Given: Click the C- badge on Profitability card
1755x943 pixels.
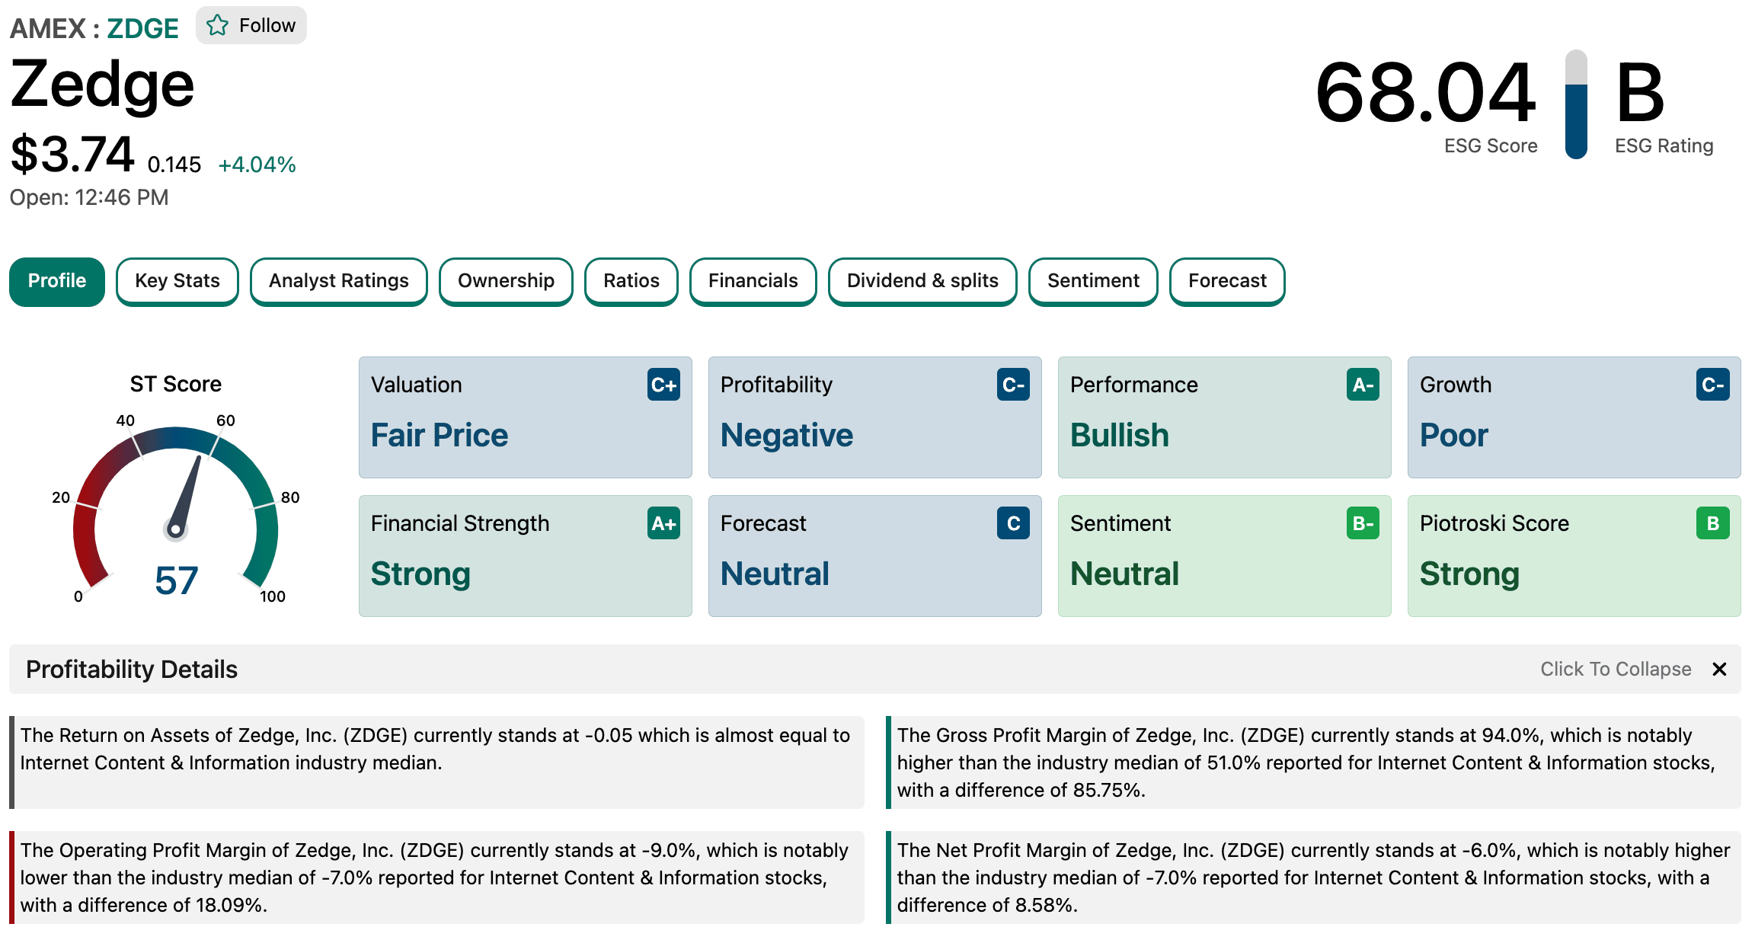Looking at the screenshot, I should pyautogui.click(x=1013, y=385).
